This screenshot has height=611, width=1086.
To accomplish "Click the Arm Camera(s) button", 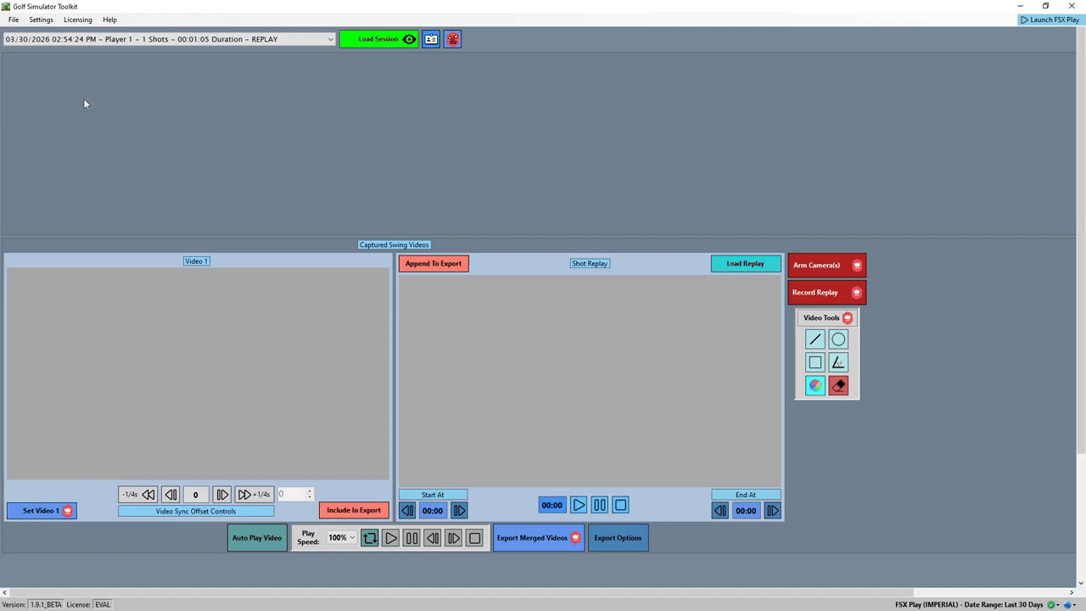I will [x=827, y=266].
